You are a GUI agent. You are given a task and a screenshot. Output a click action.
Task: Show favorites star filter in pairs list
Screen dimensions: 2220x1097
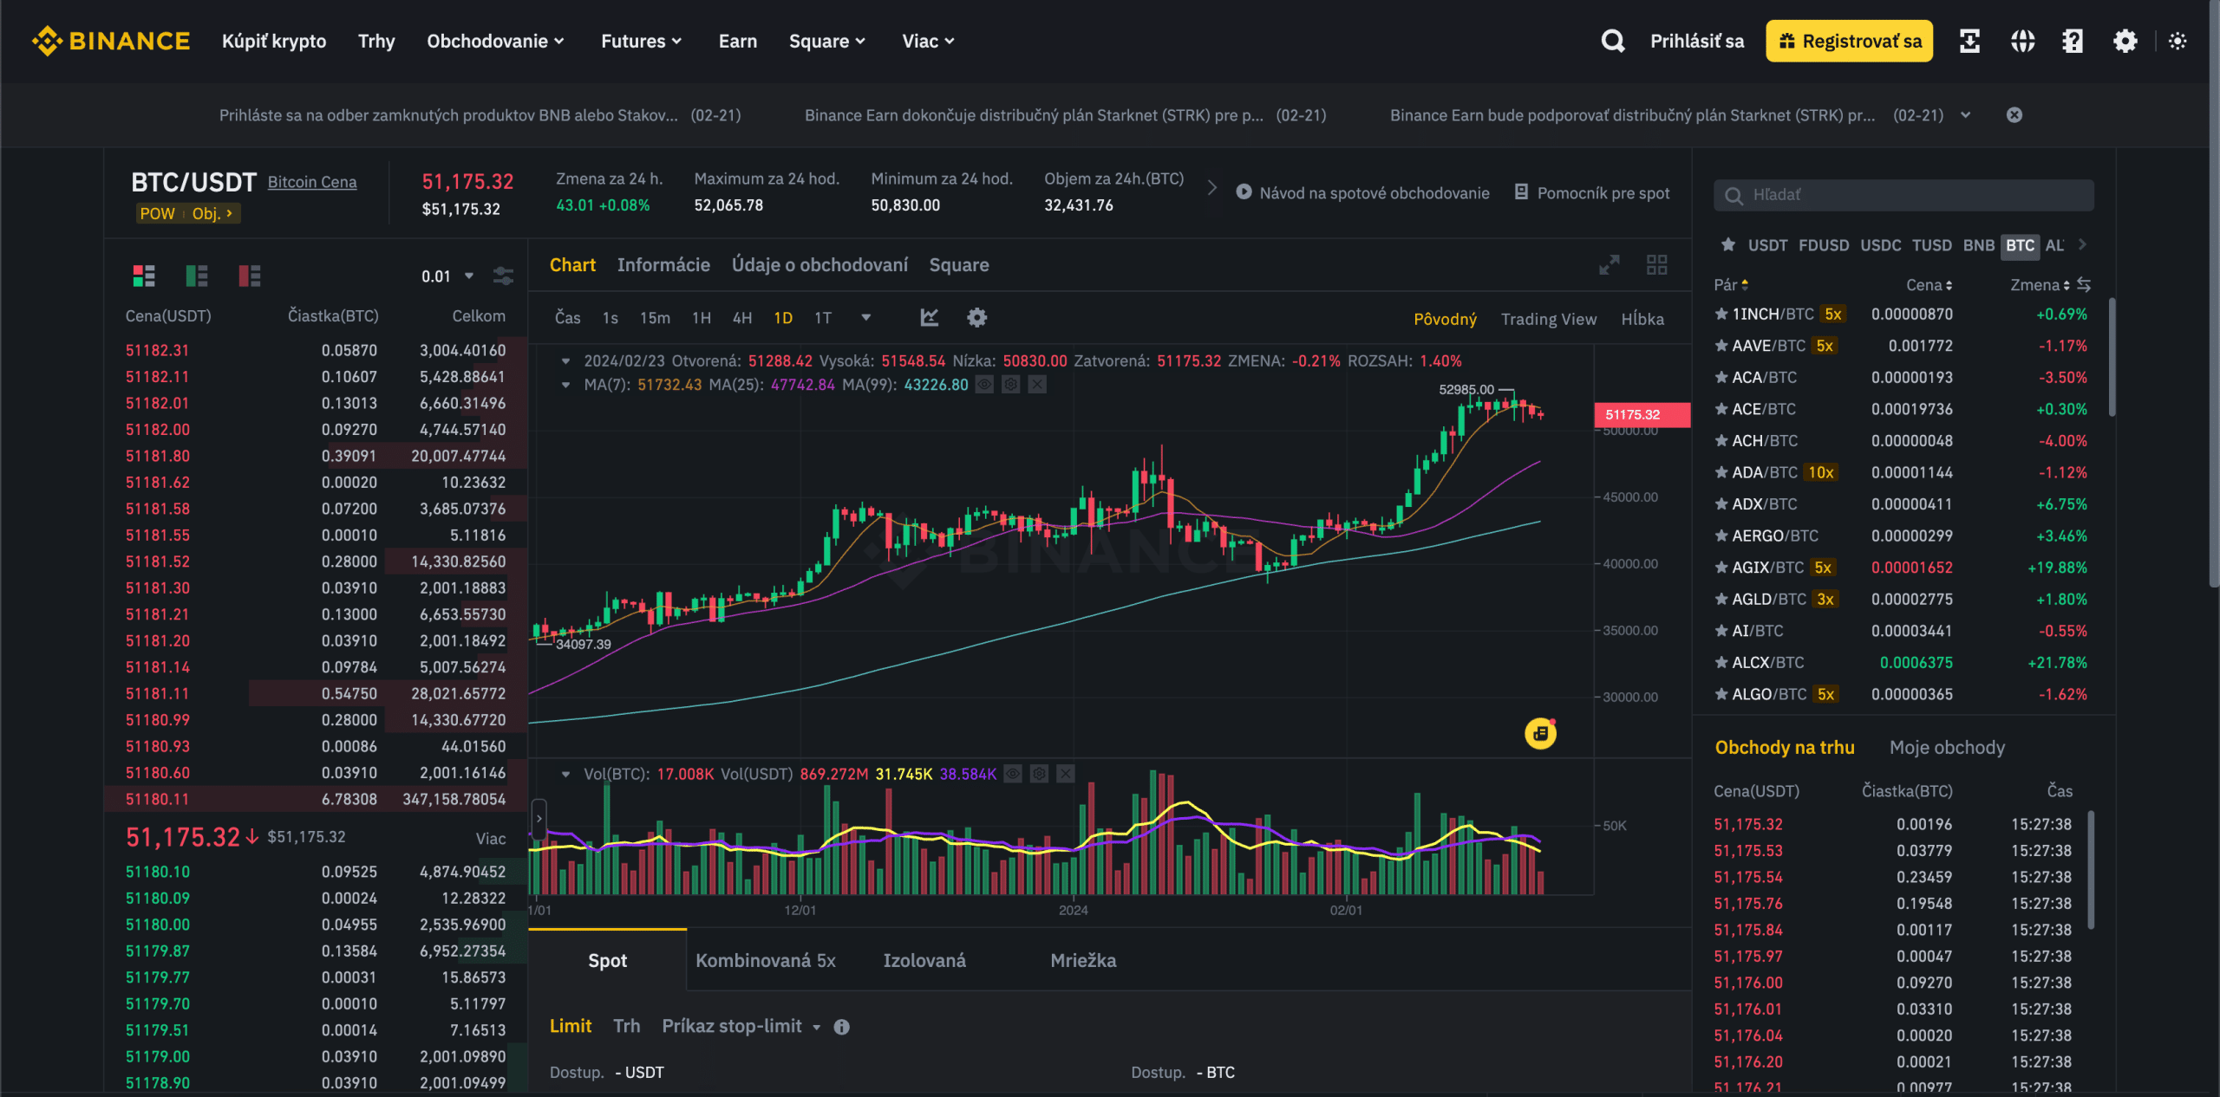pyautogui.click(x=1728, y=245)
